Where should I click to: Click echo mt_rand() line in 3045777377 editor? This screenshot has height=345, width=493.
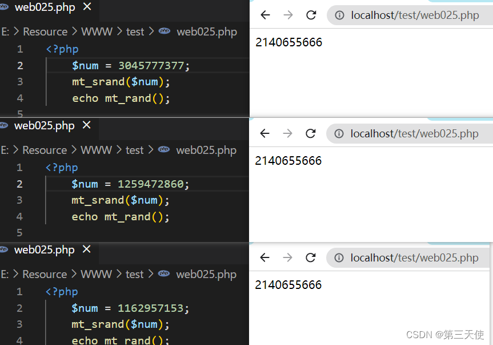point(121,98)
